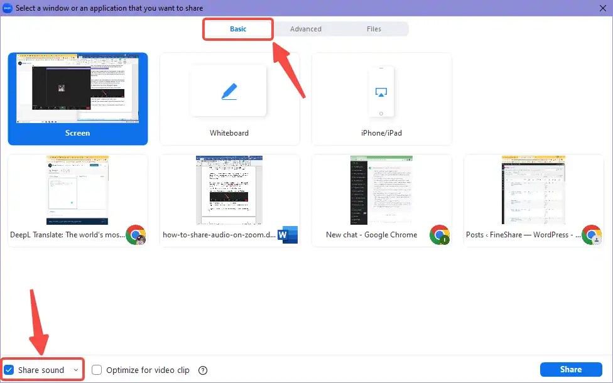Screen dimensions: 613x383
Task: Disable the Share sound checkbox
Action: [x=9, y=370]
